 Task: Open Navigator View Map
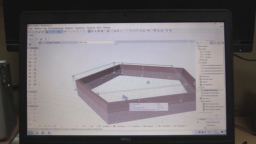(215, 43)
